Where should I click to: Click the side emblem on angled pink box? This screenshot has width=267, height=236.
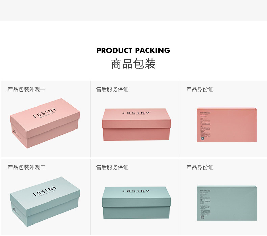coord(14,132)
